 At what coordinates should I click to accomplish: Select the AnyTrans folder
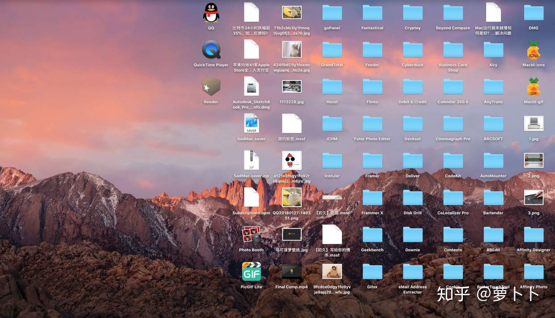493,87
